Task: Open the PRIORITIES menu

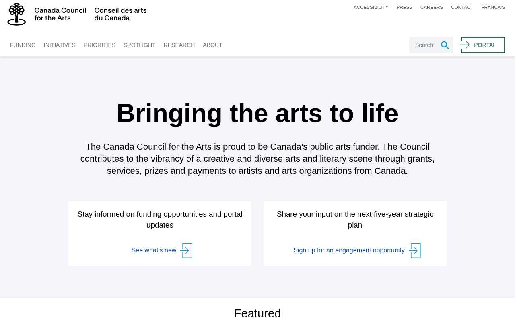Action: (x=99, y=45)
